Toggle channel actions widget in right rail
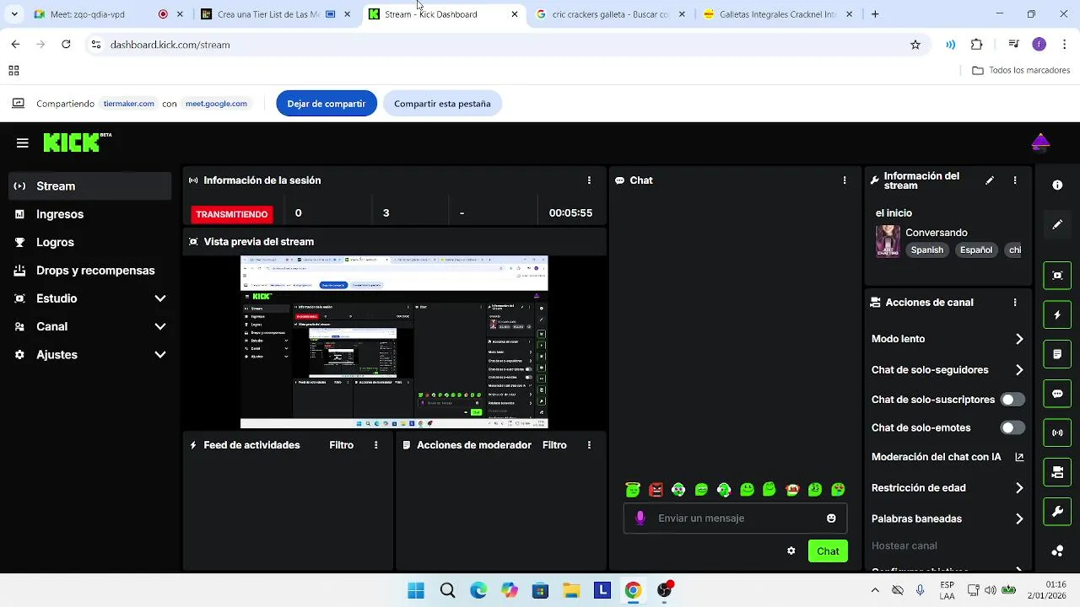This screenshot has height=607, width=1080. pyautogui.click(x=1057, y=472)
